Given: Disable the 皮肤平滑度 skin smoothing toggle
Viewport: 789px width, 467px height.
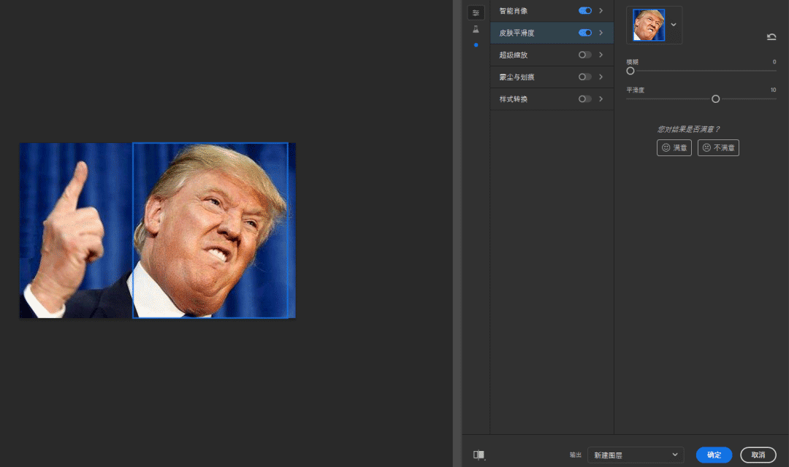Looking at the screenshot, I should coord(585,33).
